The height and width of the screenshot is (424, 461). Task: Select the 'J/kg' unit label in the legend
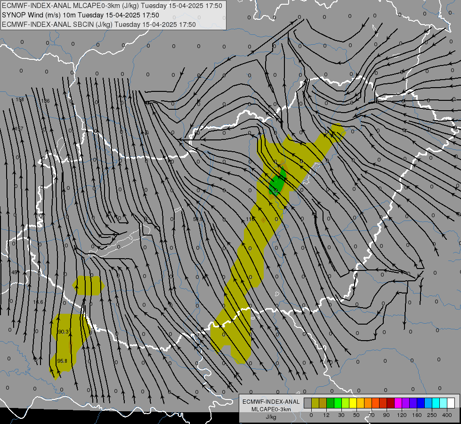271,417
